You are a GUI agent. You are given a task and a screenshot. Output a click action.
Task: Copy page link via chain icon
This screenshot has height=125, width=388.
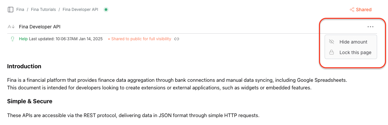pos(176,39)
